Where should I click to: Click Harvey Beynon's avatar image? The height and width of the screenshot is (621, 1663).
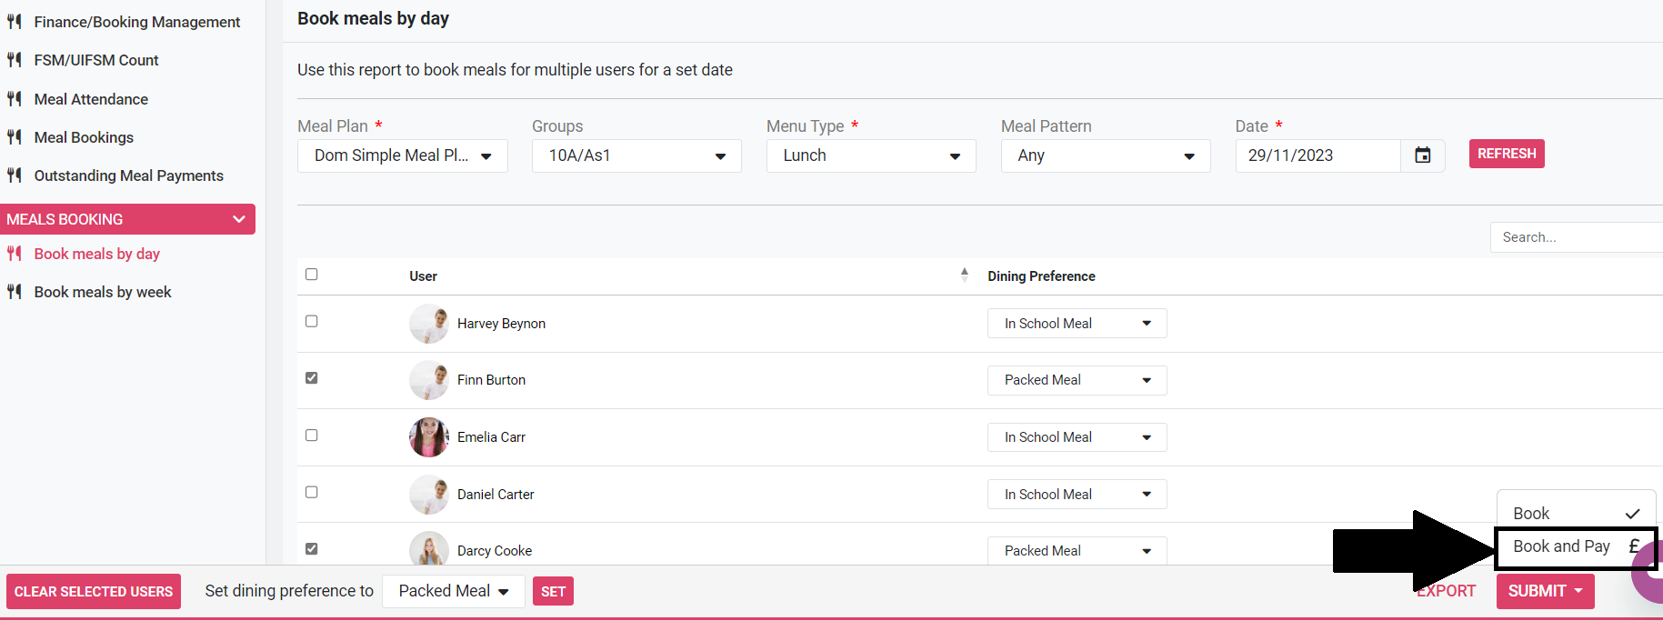(x=428, y=324)
